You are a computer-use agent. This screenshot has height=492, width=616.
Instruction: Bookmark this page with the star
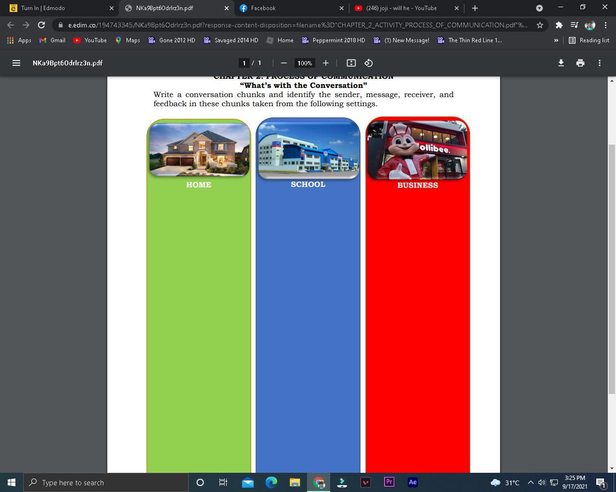540,25
